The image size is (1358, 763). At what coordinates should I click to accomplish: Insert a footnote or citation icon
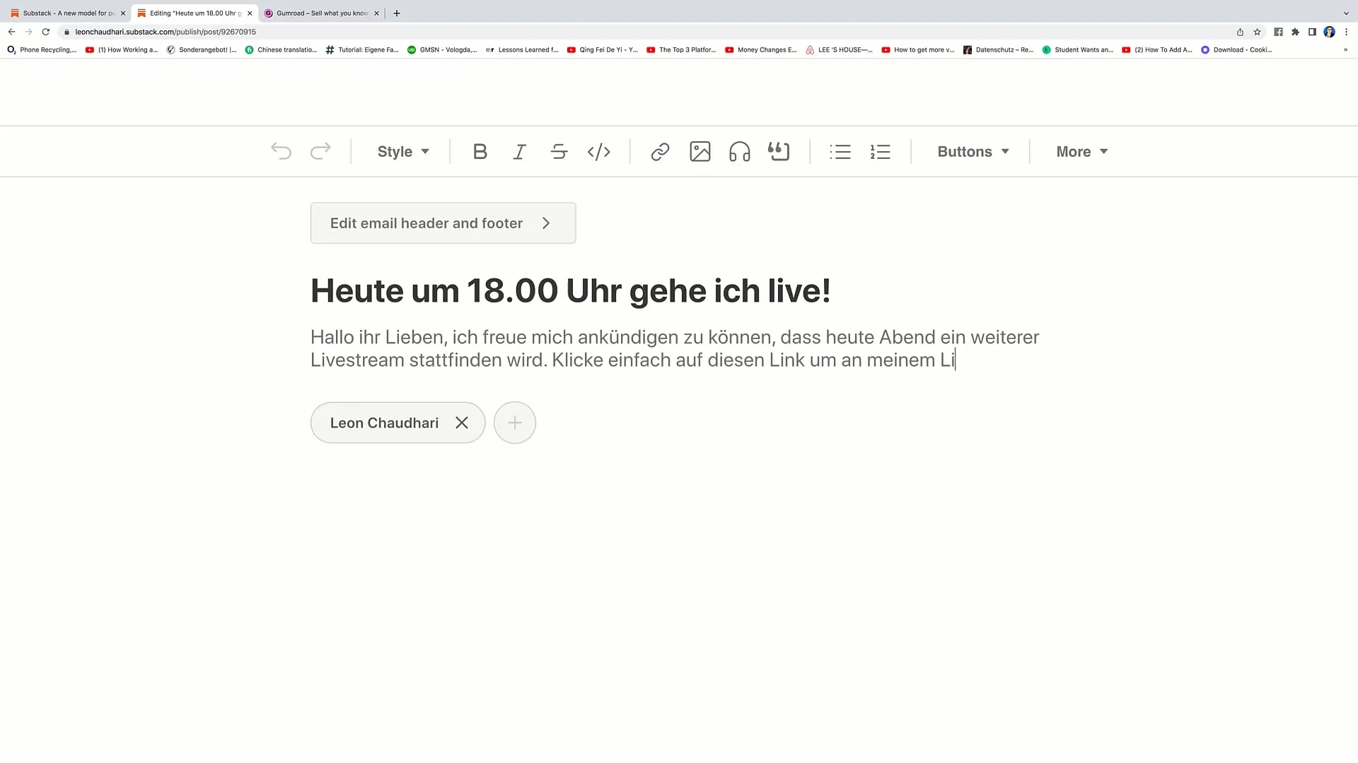click(x=779, y=152)
